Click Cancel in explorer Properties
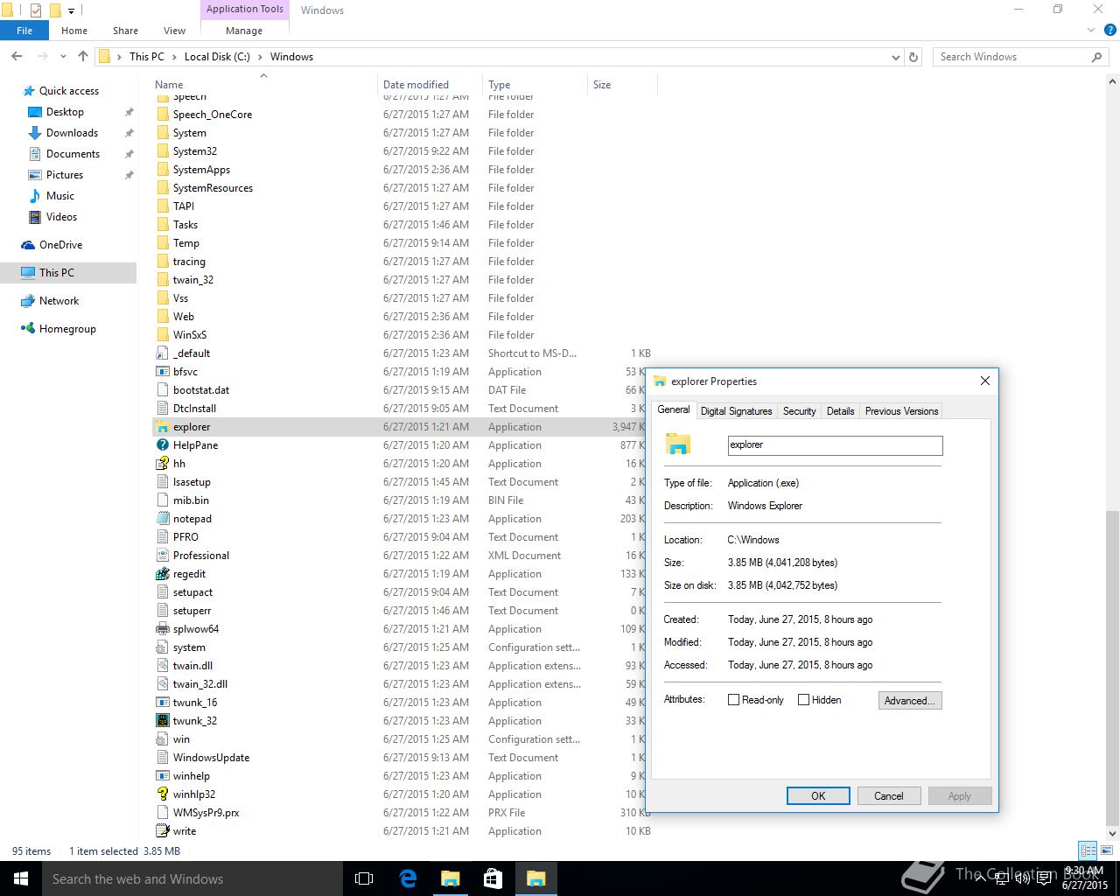1120x896 pixels. click(x=888, y=795)
